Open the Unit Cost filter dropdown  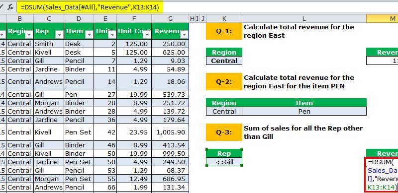[147, 34]
